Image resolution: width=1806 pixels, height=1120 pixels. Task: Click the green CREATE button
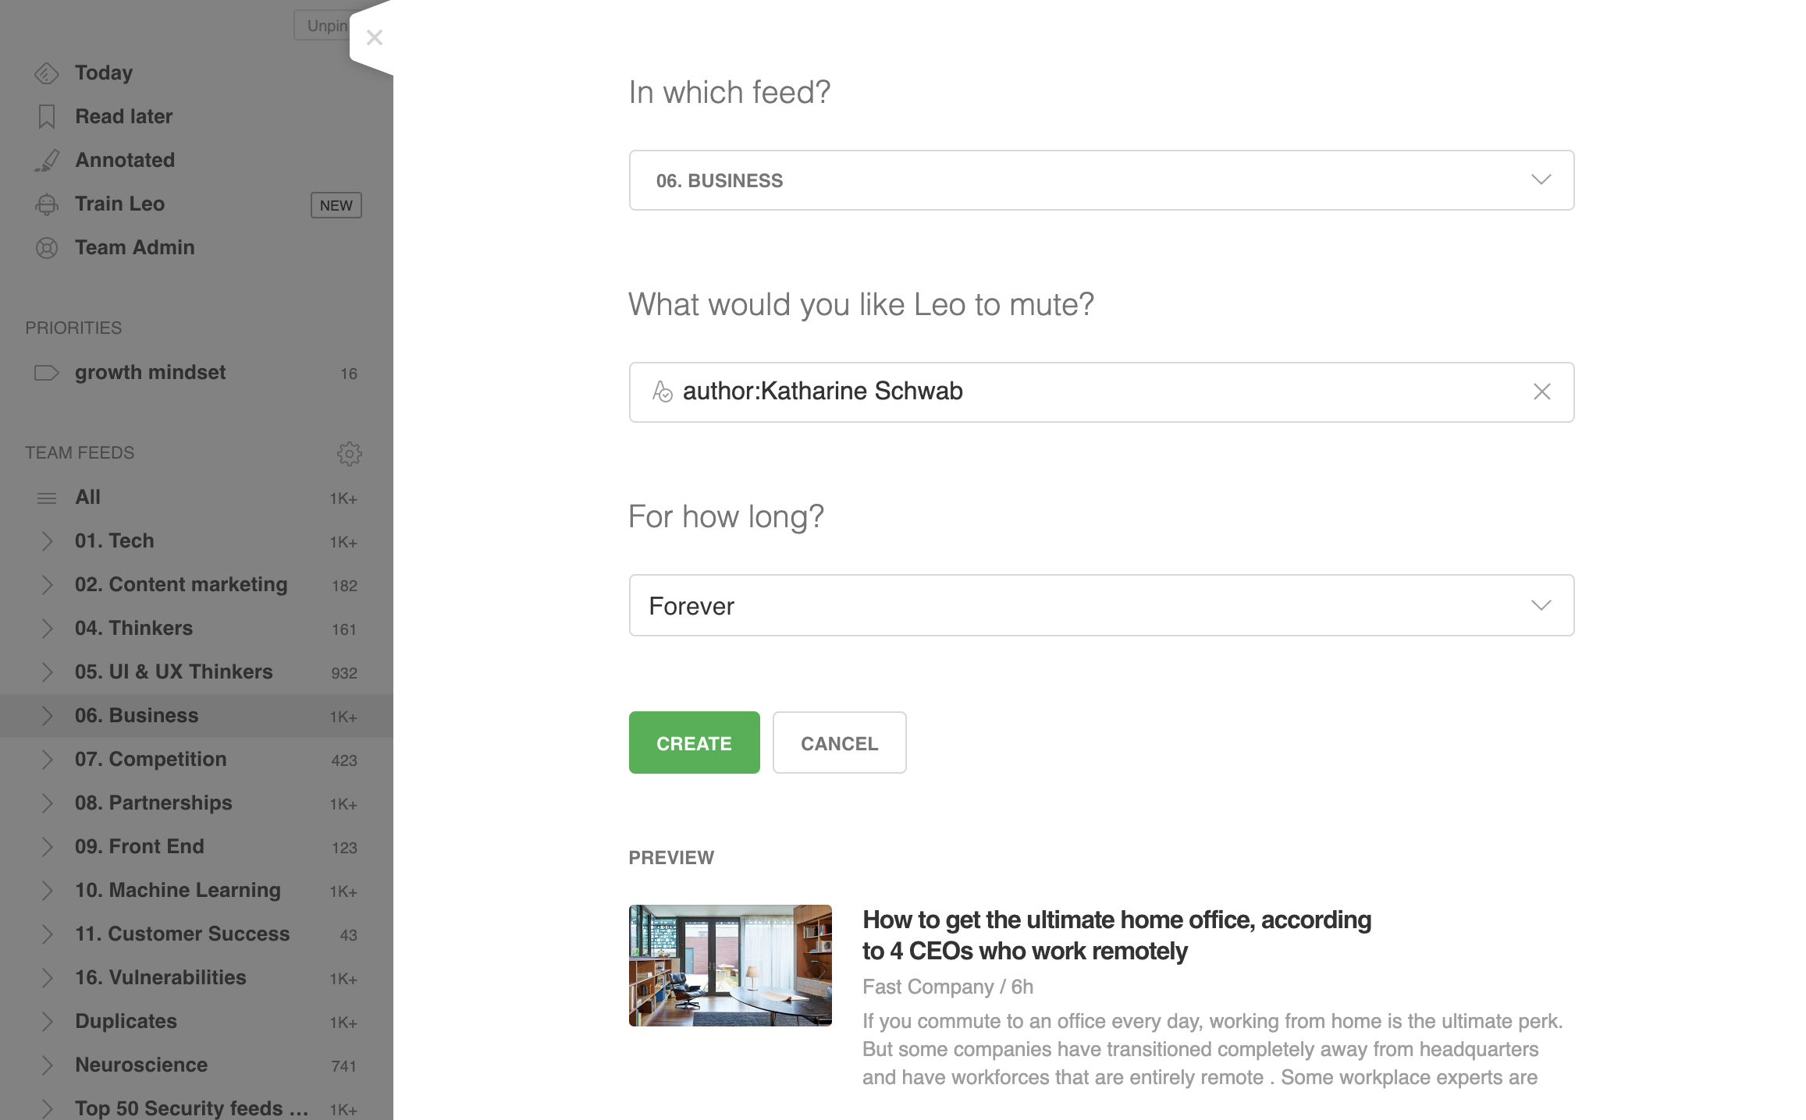694,743
